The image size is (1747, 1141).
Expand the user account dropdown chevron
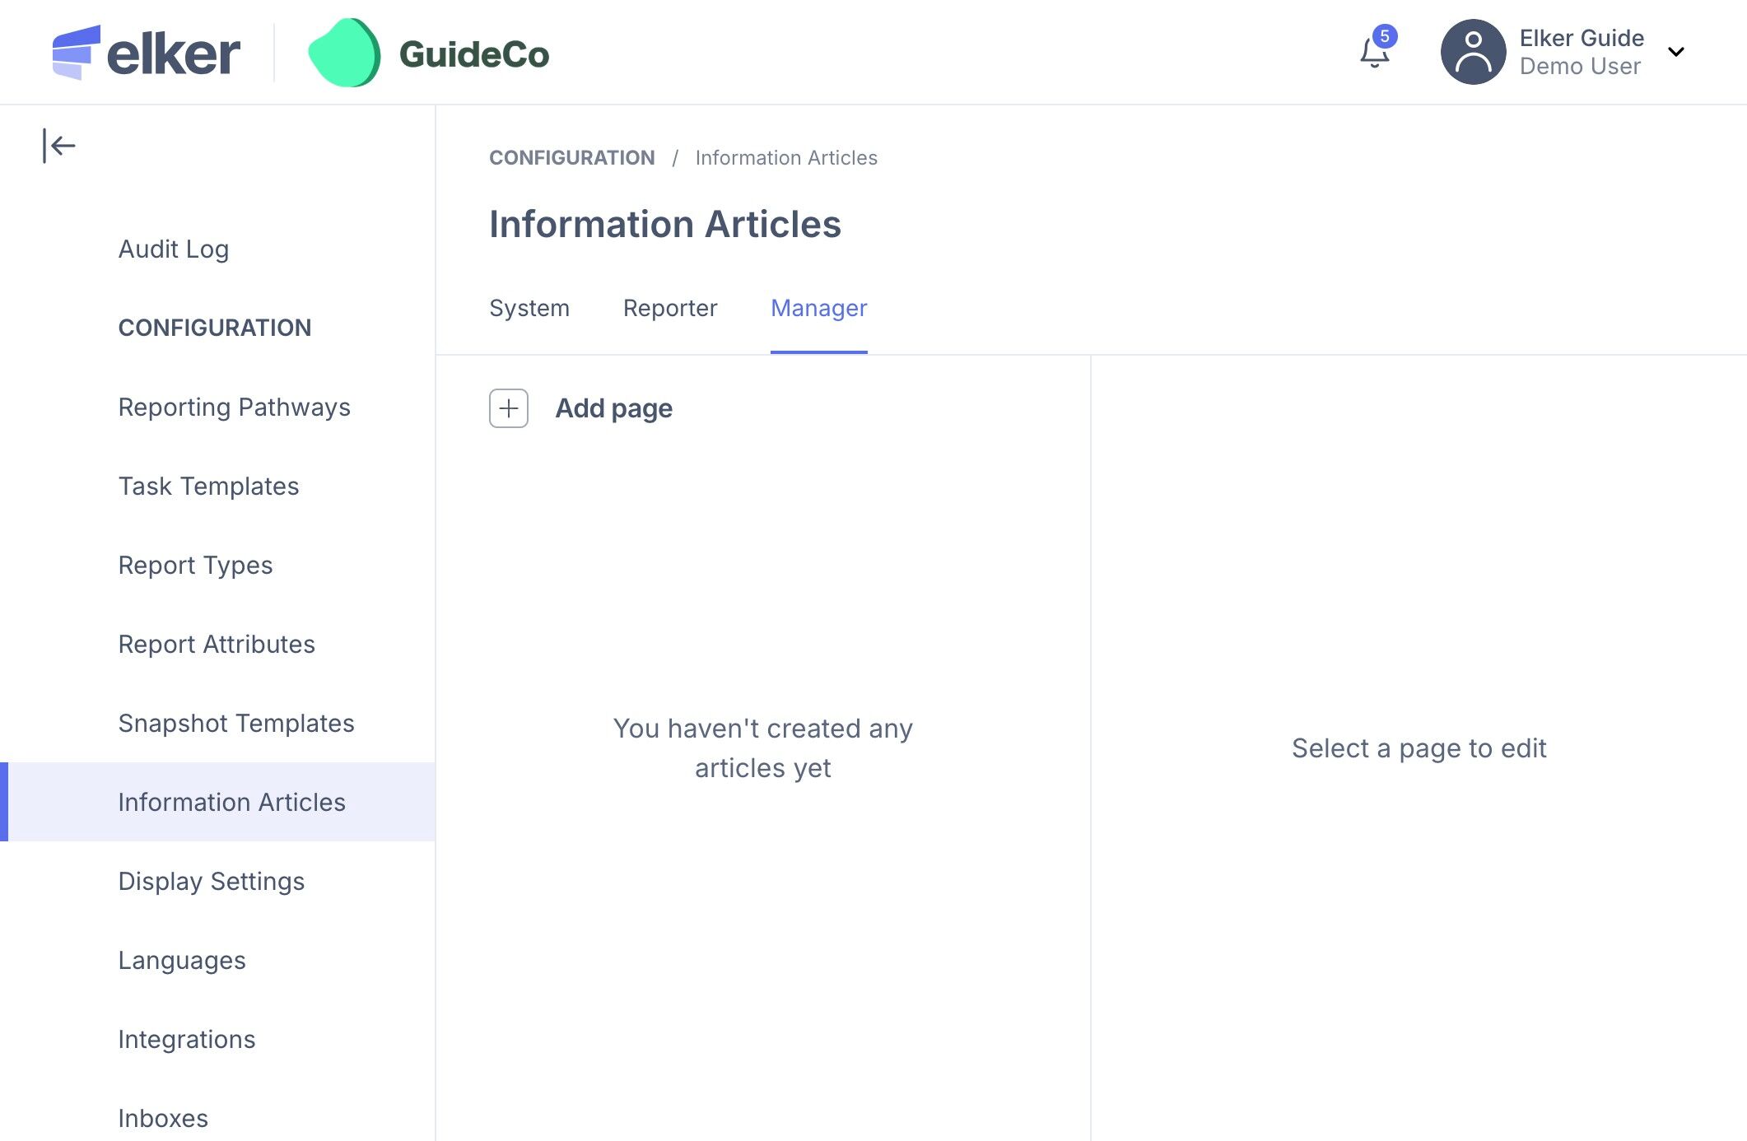1675,52
